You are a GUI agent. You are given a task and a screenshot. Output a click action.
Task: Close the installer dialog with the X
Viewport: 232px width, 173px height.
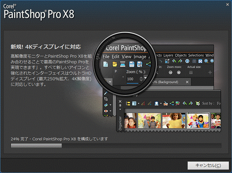click(227, 5)
